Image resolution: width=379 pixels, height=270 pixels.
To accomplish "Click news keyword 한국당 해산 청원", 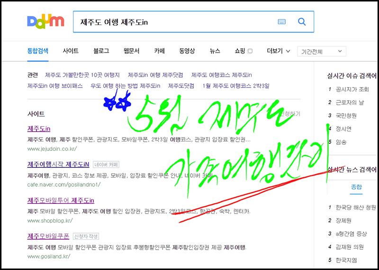I will click(356, 207).
